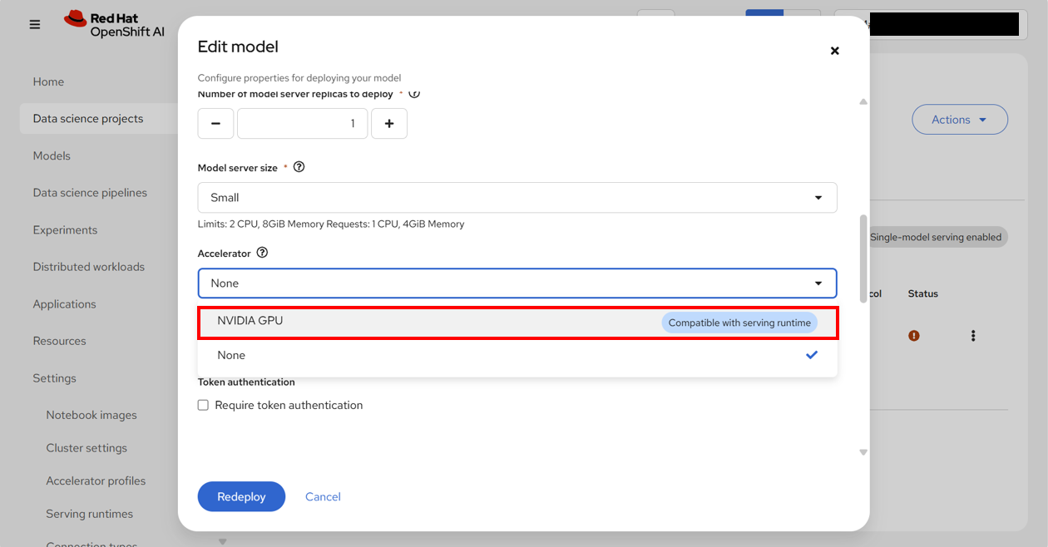1048x547 pixels.
Task: Click the Cancel link
Action: 323,496
